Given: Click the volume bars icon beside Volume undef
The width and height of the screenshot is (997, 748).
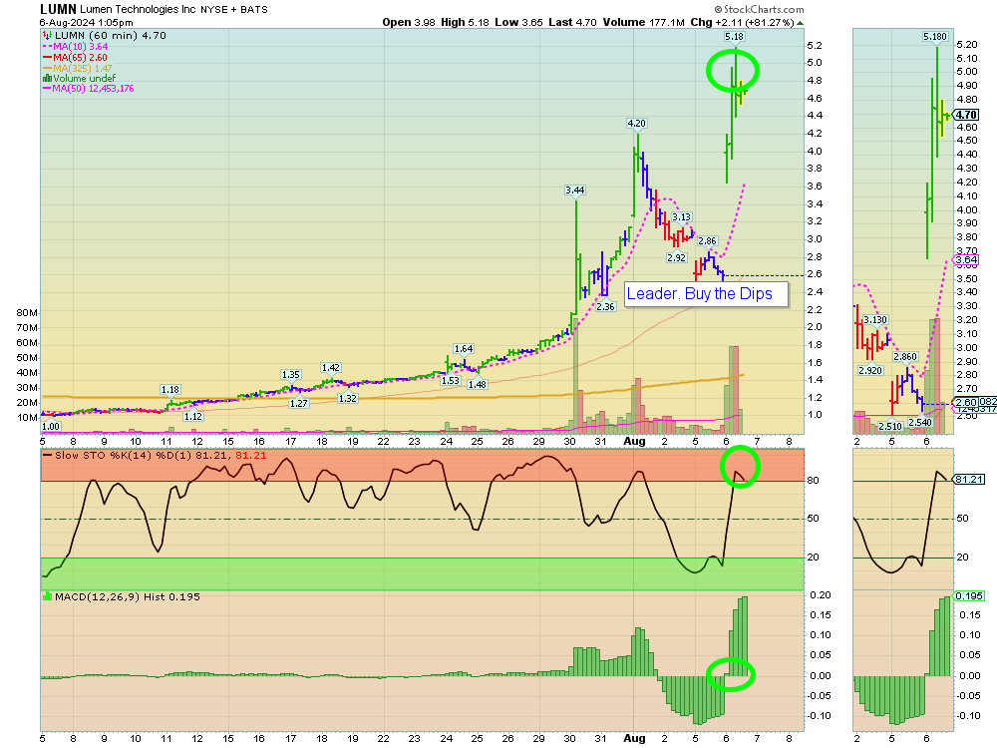Looking at the screenshot, I should coord(47,78).
